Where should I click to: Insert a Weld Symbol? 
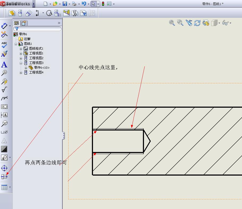click(x=4, y=98)
